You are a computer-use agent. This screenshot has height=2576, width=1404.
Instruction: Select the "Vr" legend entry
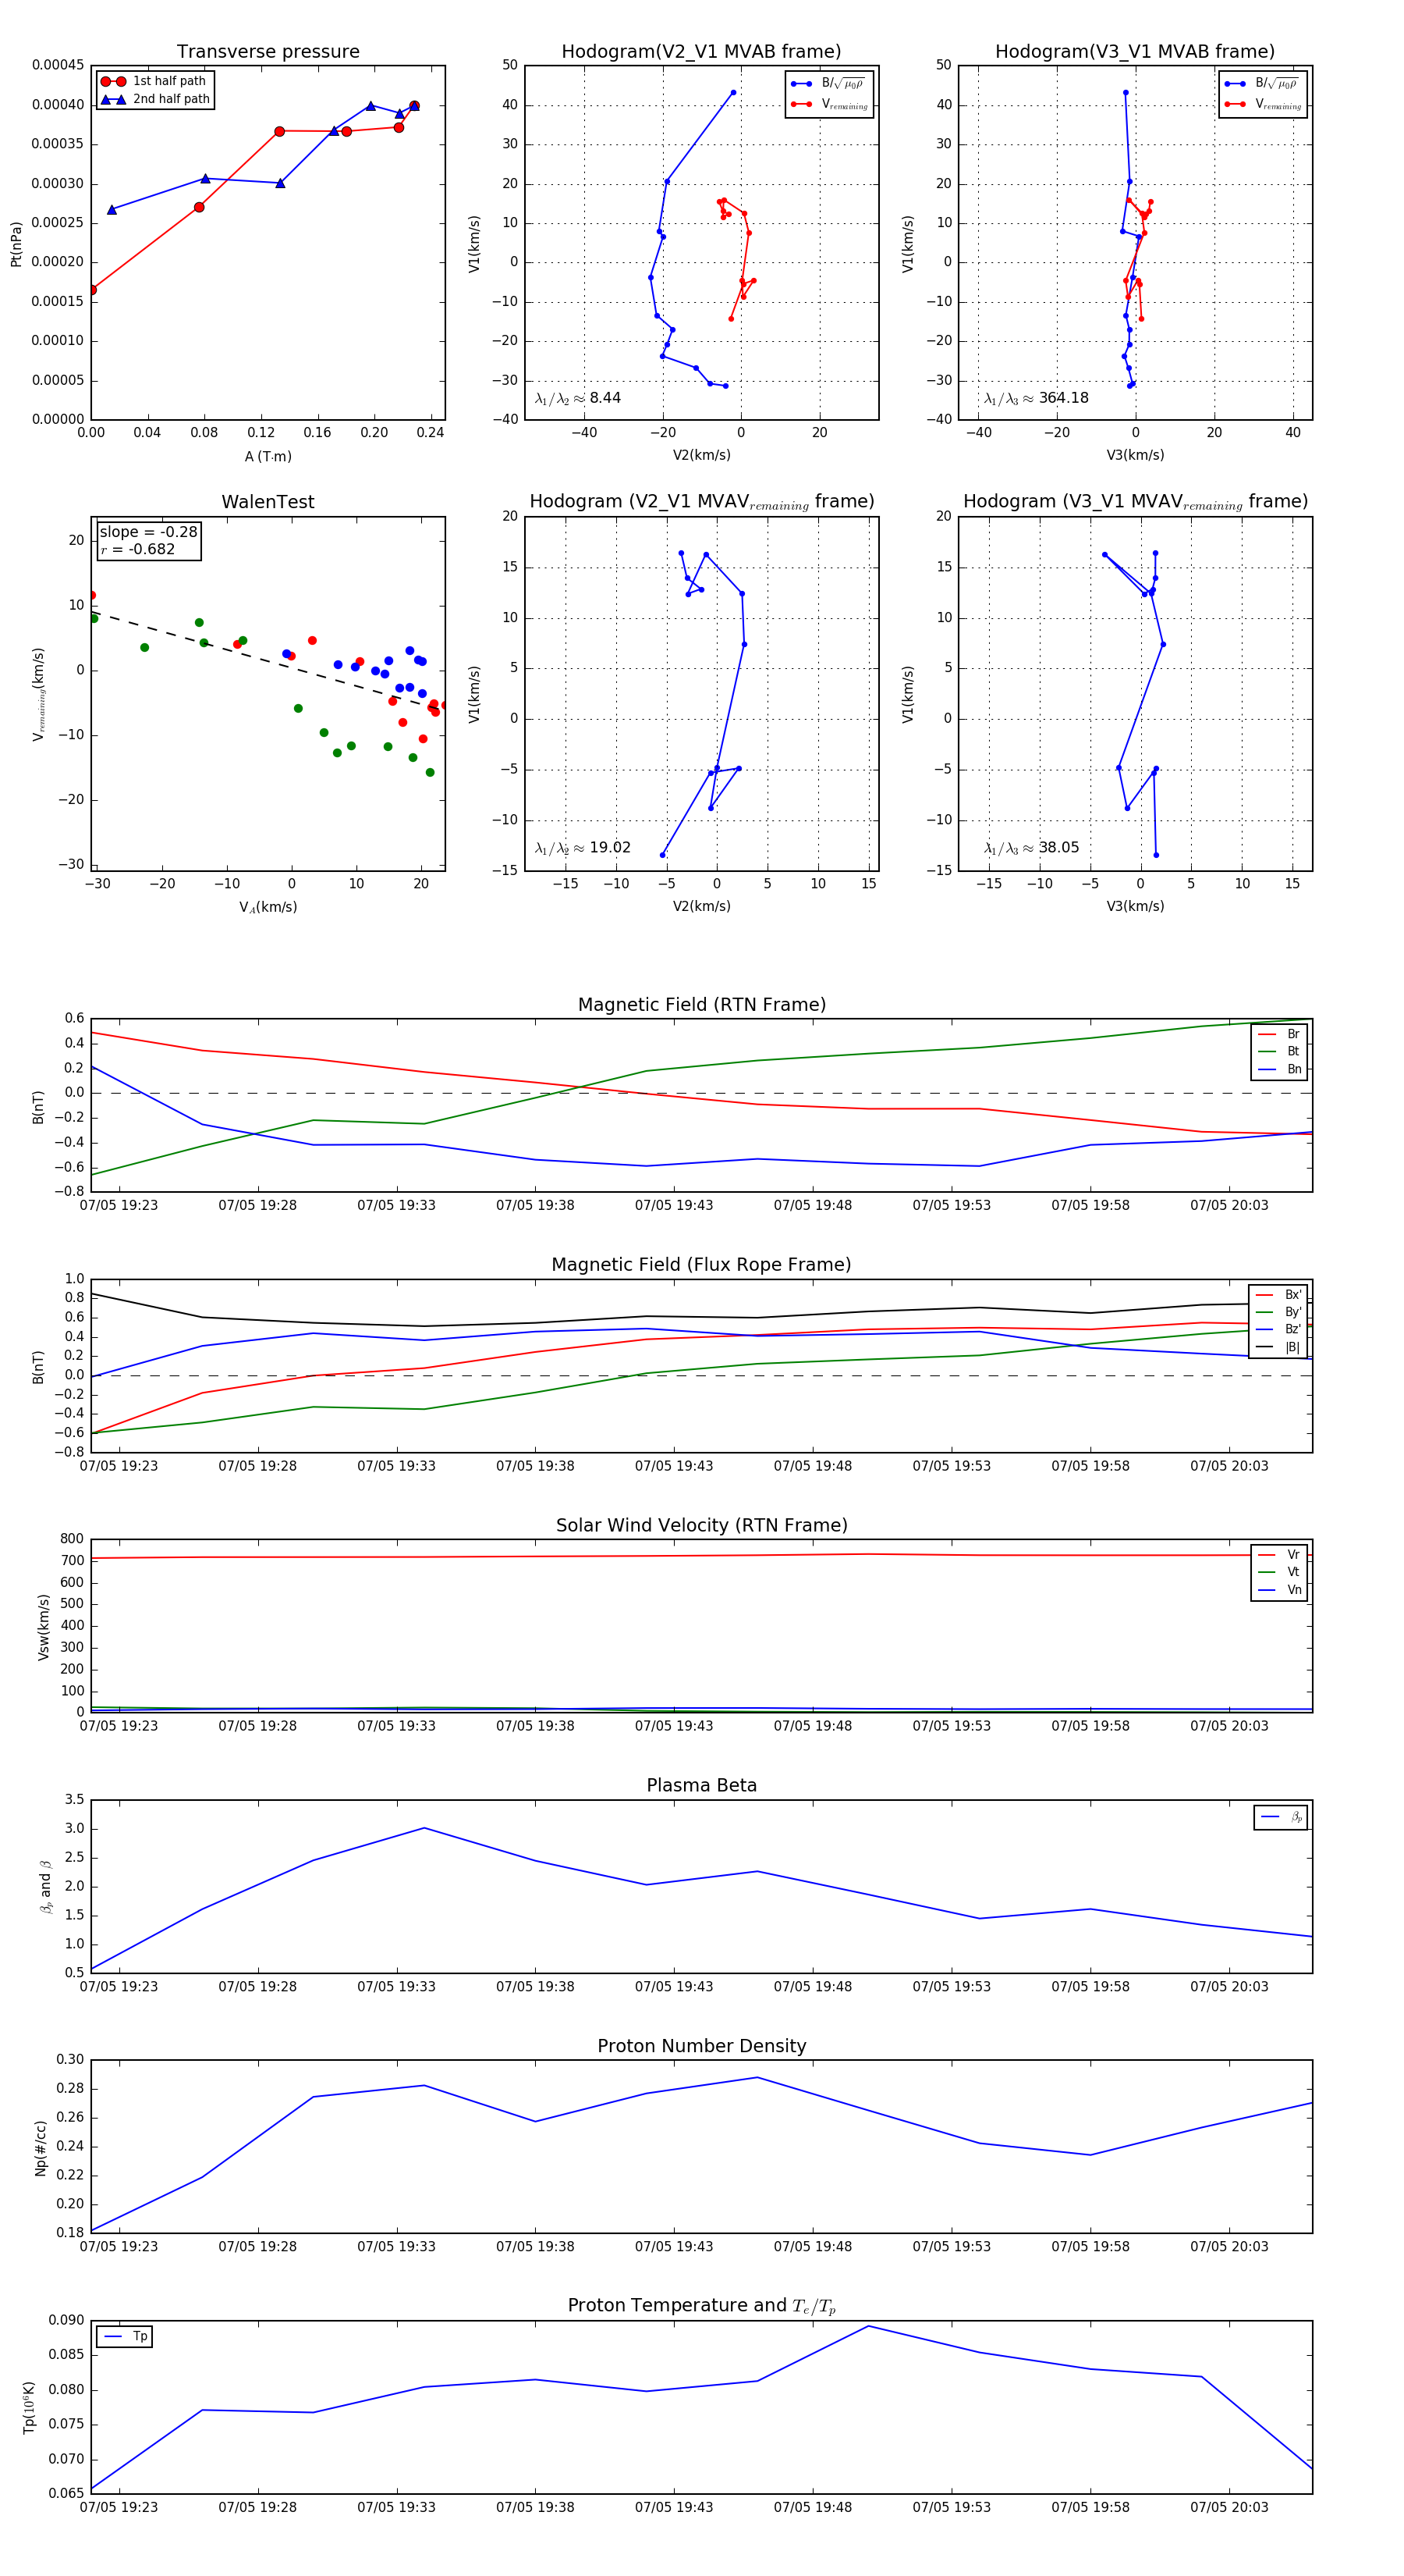pos(1279,1555)
